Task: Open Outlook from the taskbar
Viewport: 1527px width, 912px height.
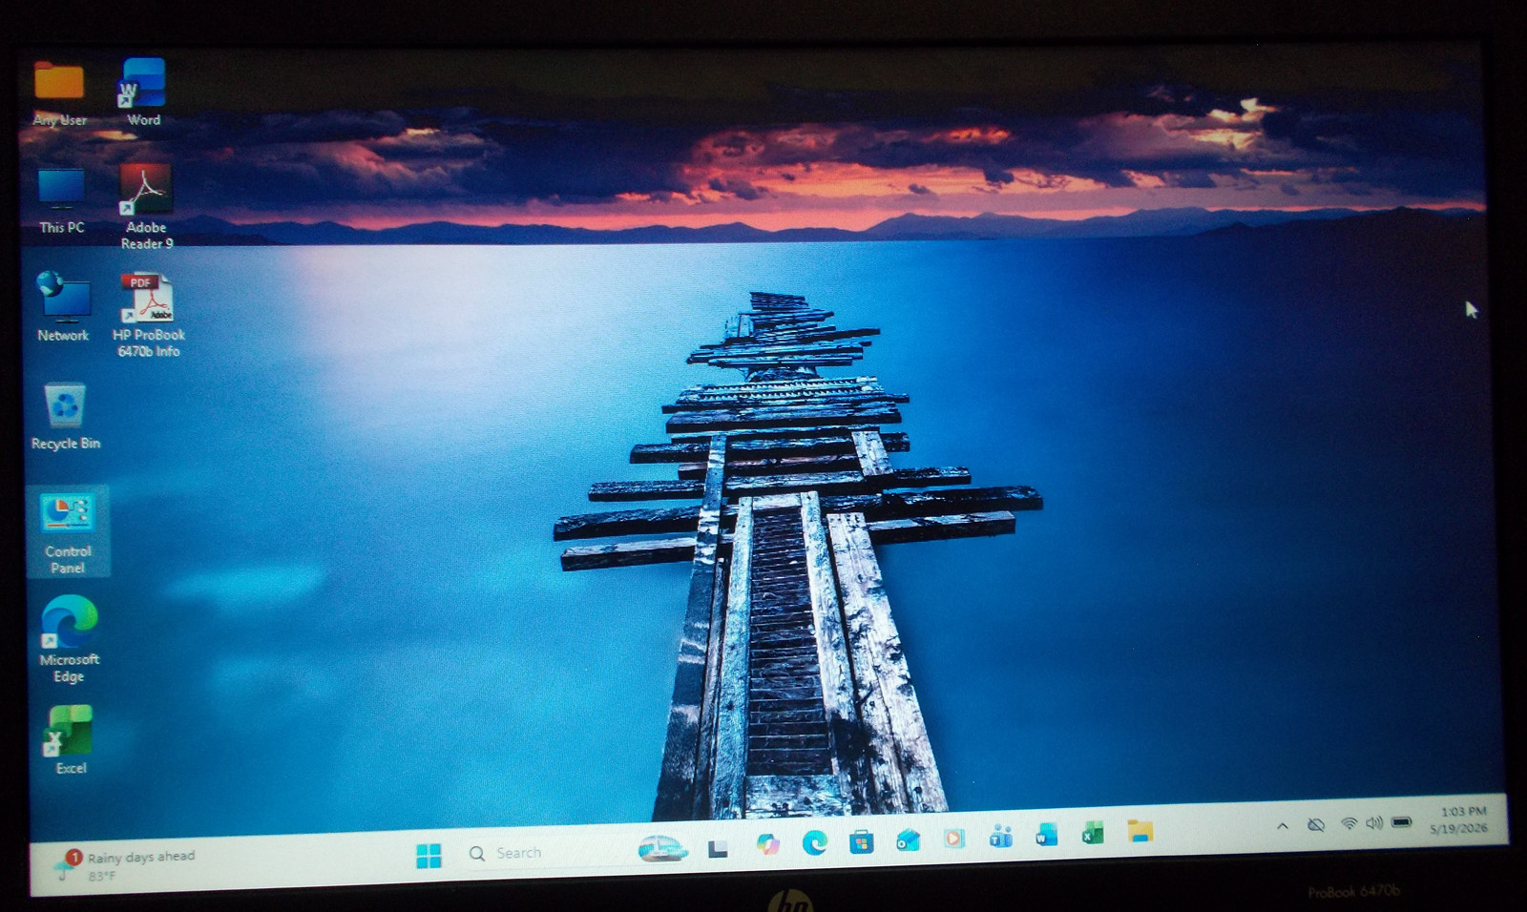Action: click(x=908, y=839)
